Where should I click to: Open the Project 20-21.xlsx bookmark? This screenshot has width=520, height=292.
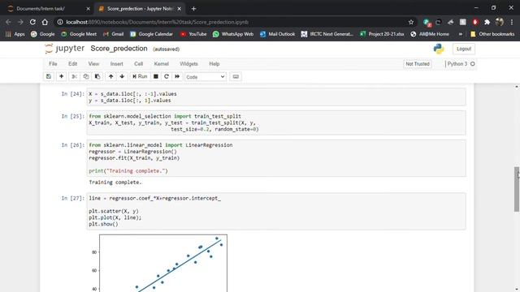(x=382, y=34)
